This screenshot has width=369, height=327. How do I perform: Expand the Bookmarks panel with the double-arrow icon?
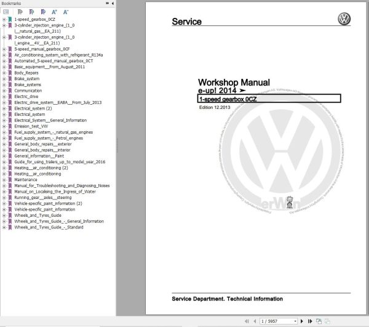point(107,3)
